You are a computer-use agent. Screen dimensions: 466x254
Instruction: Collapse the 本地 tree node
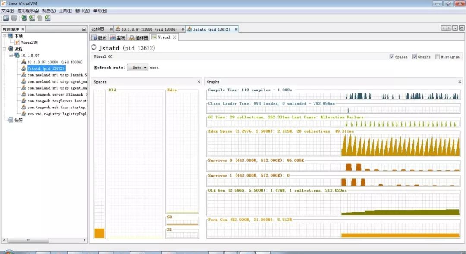click(x=4, y=36)
